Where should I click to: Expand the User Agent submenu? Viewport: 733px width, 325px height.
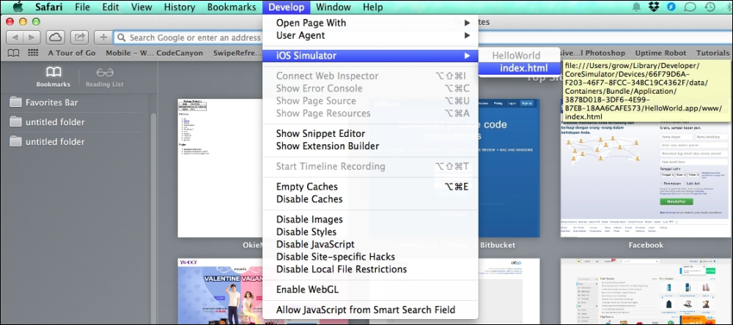click(x=370, y=35)
